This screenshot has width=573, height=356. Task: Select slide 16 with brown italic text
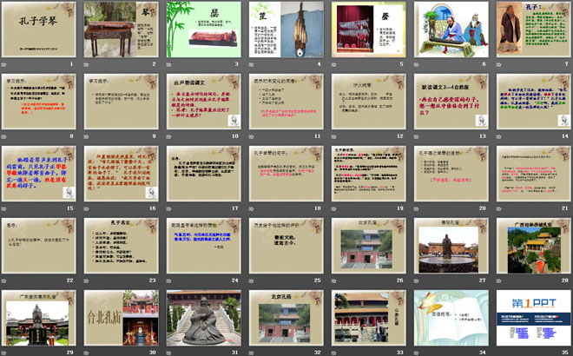[122, 174]
